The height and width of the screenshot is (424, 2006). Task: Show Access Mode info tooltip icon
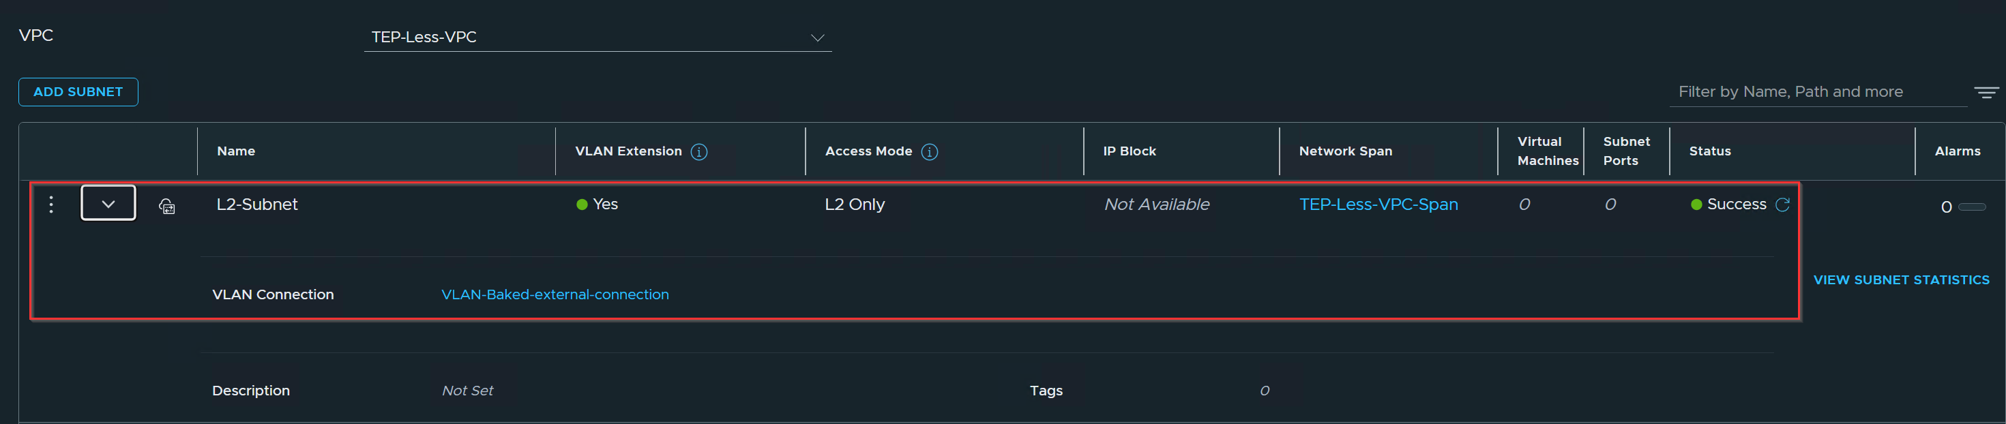click(x=930, y=152)
